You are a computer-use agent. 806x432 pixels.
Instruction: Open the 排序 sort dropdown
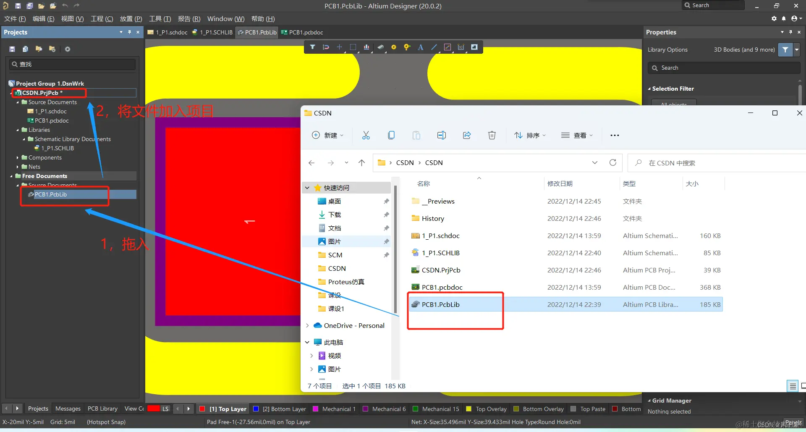(x=530, y=135)
